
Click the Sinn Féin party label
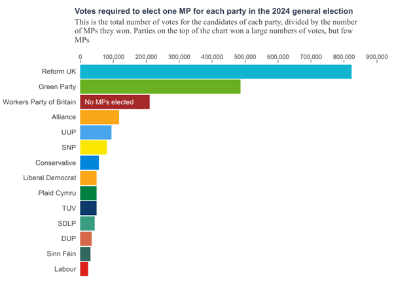click(60, 254)
